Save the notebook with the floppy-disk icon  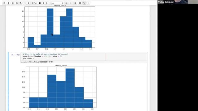pyautogui.click(x=4, y=3)
